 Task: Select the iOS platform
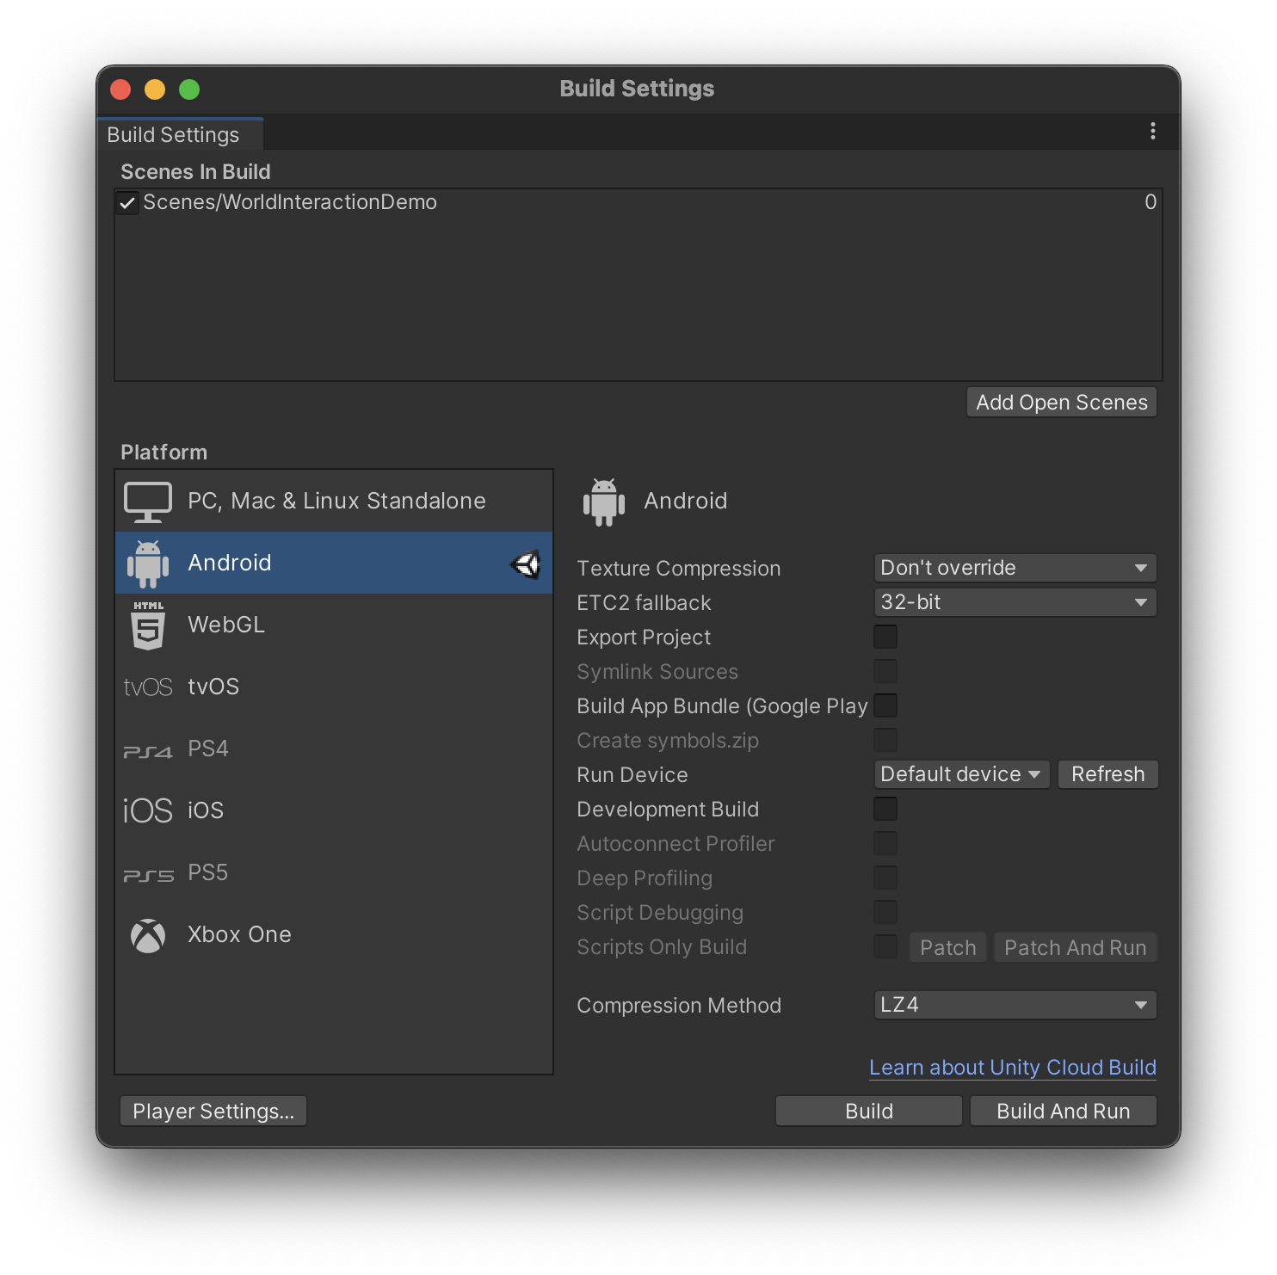334,810
